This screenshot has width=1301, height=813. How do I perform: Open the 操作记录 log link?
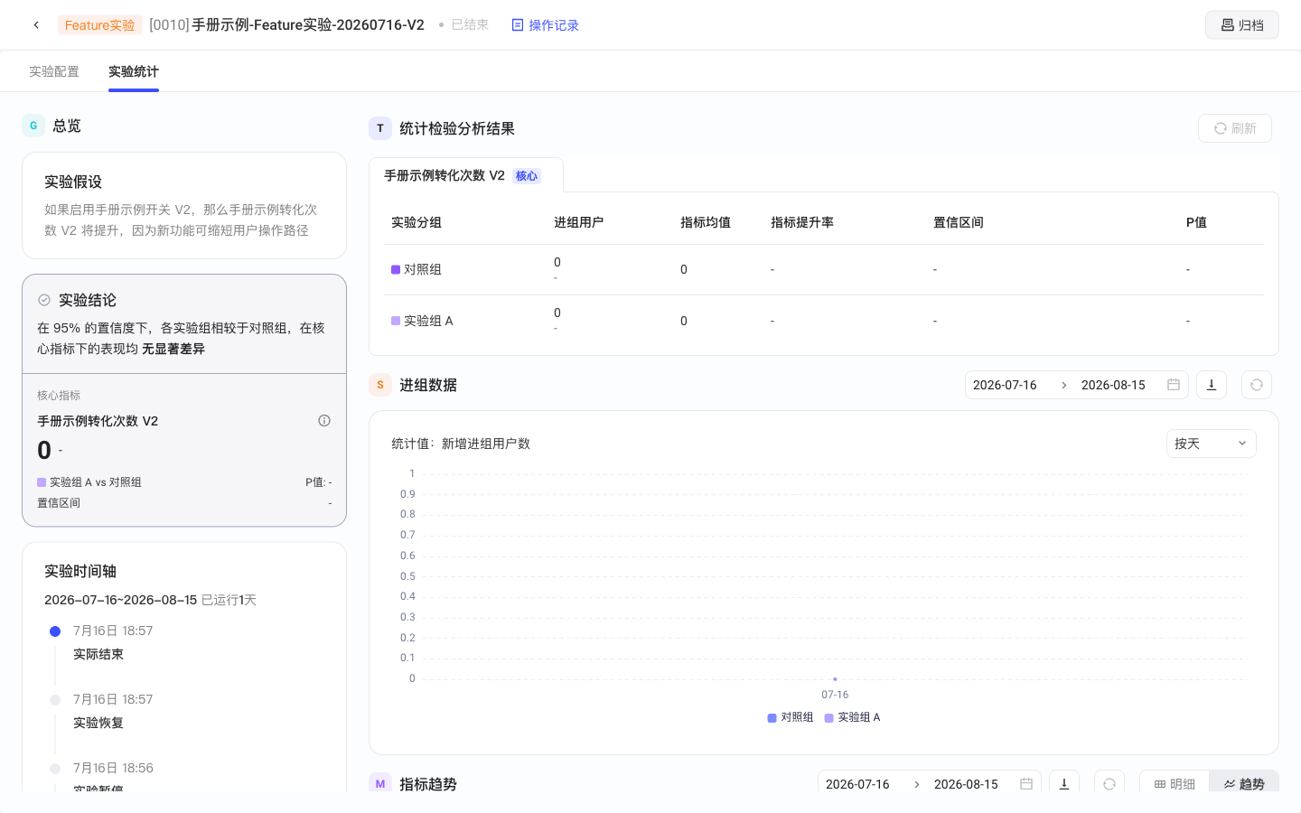click(545, 25)
